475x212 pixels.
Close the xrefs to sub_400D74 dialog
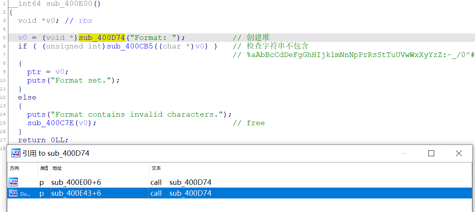pos(459,153)
